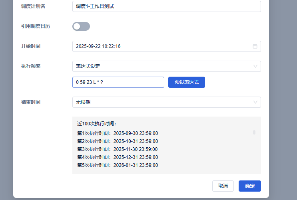The height and width of the screenshot is (200, 297).
Task: Select the 第1次执行时间 entry 2025-09-30
Action: (x=118, y=133)
